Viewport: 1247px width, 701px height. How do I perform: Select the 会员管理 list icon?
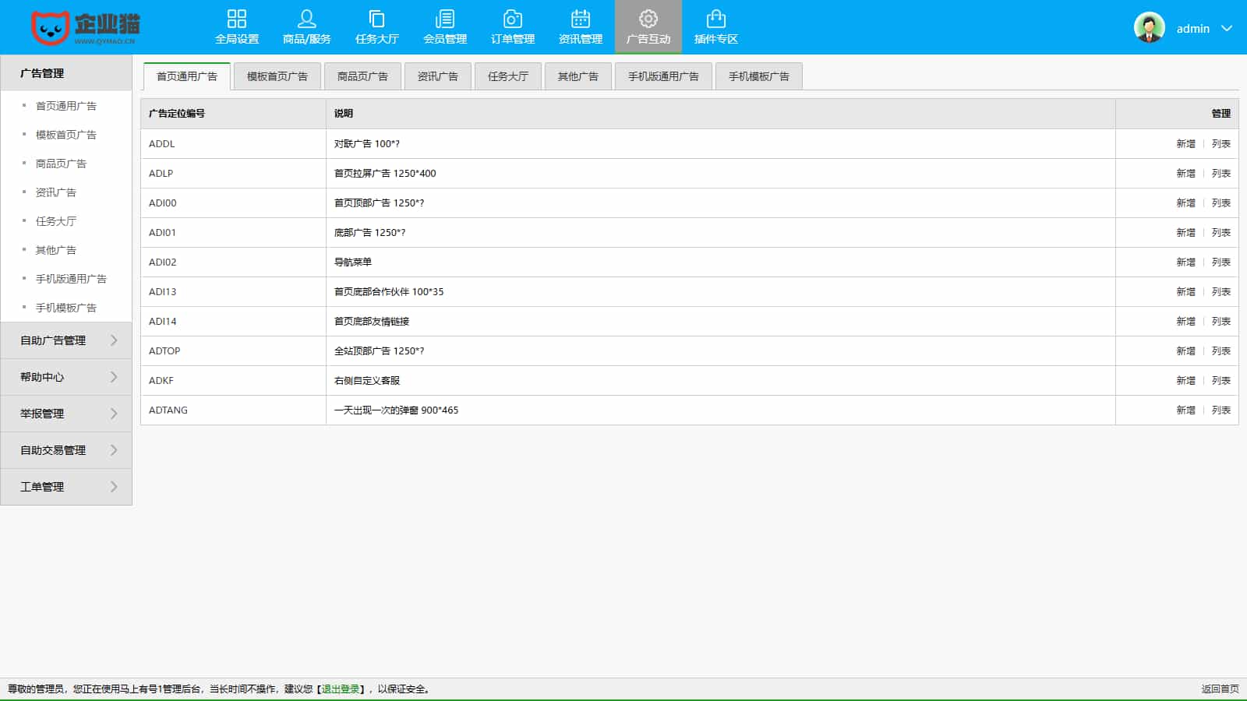pyautogui.click(x=445, y=19)
